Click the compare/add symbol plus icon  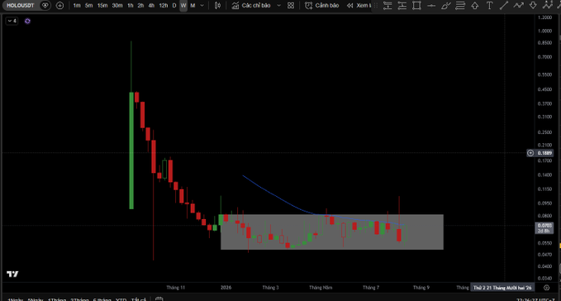click(x=59, y=5)
